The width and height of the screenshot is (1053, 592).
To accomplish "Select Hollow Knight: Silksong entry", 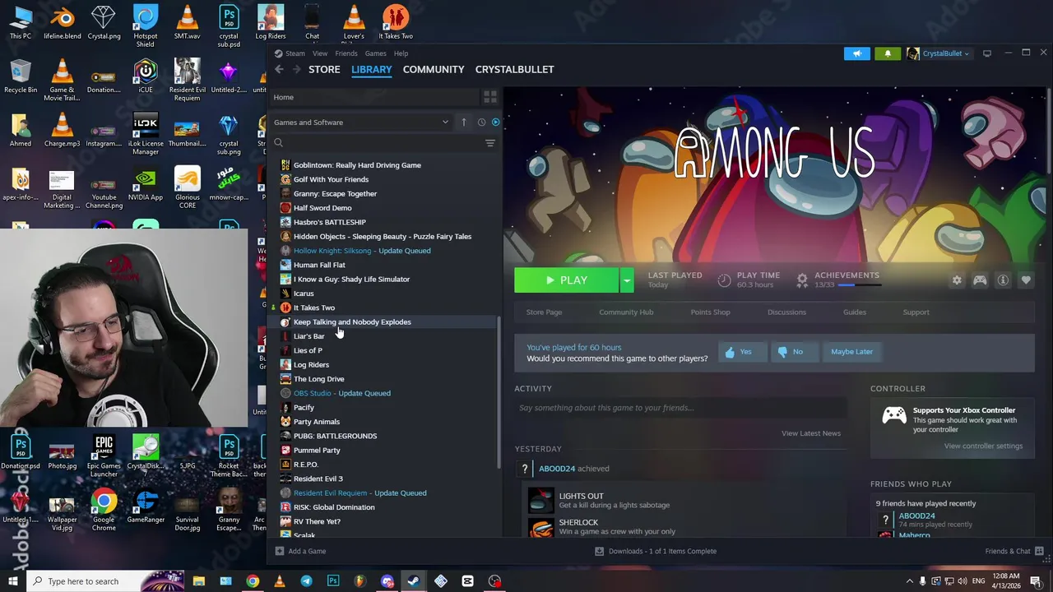I will (385, 251).
